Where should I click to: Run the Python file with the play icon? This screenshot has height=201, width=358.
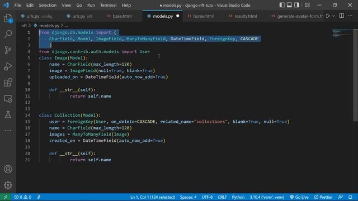point(328,16)
